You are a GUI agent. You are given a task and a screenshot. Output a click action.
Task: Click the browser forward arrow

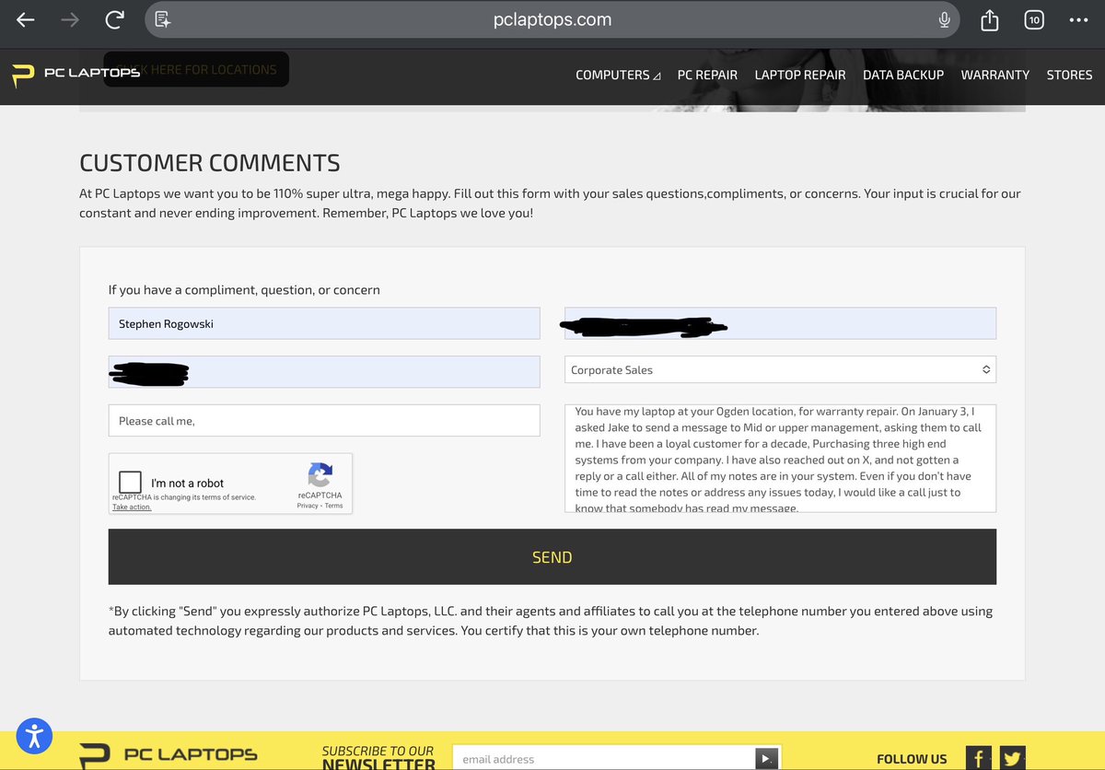tap(70, 19)
